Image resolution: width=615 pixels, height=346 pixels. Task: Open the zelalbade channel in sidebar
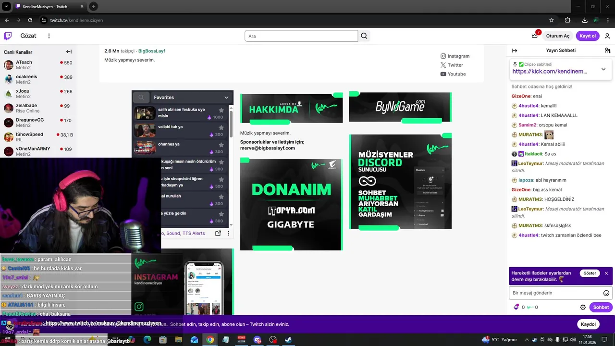point(37,108)
